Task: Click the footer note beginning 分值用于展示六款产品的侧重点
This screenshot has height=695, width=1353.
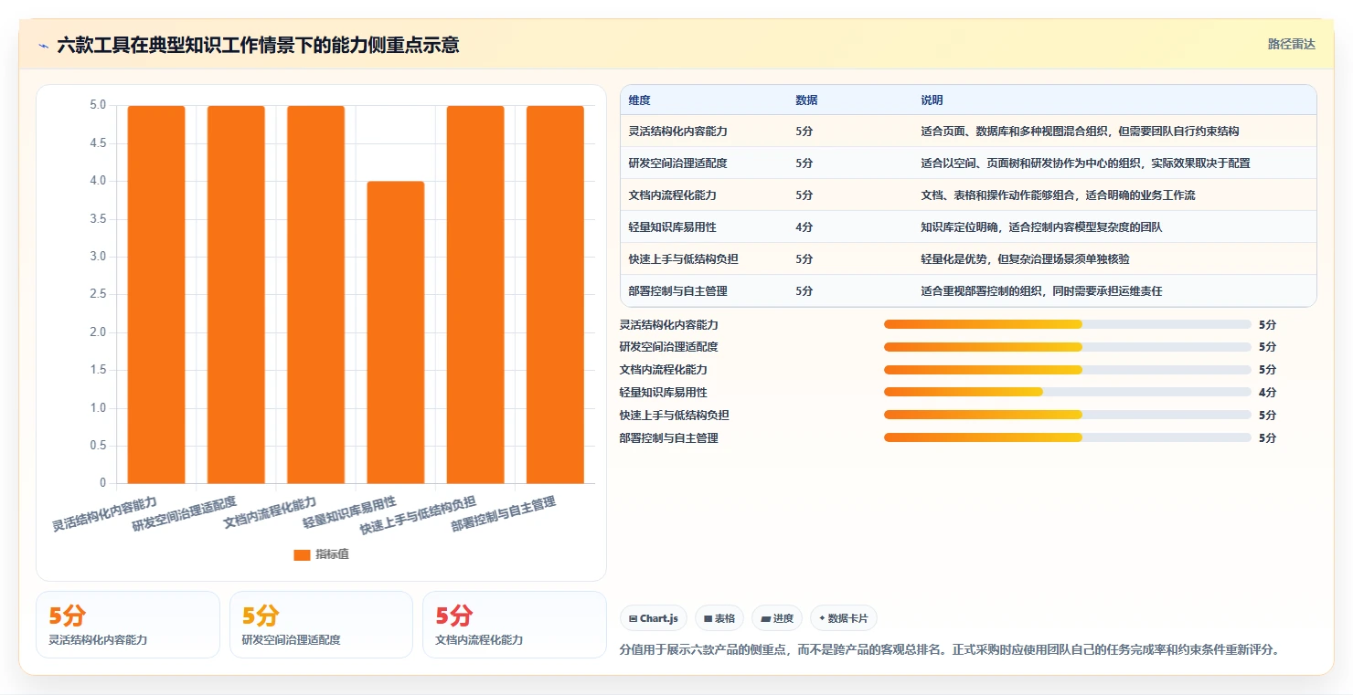Action: [950, 650]
